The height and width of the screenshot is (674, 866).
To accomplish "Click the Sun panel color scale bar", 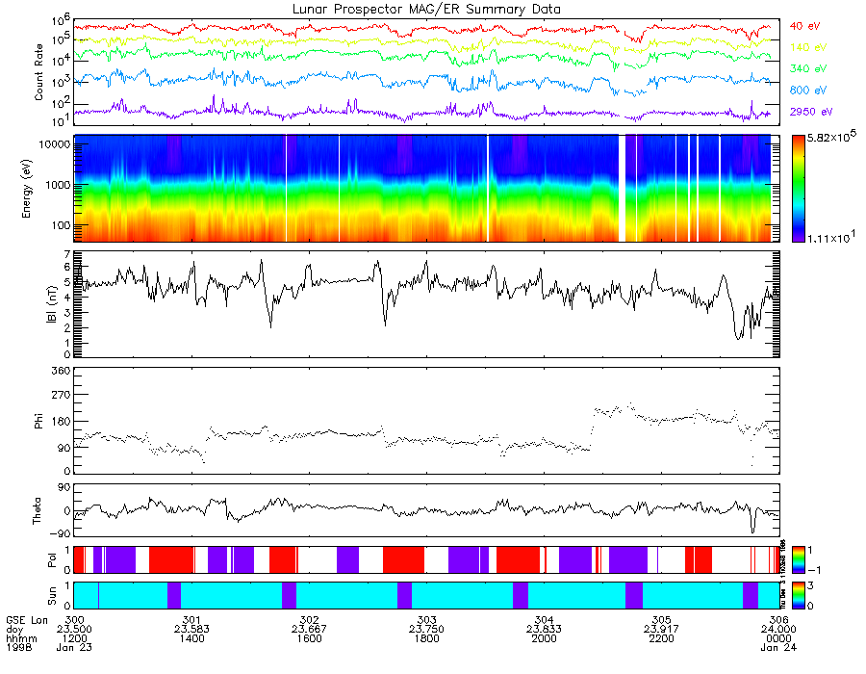I will pos(798,596).
